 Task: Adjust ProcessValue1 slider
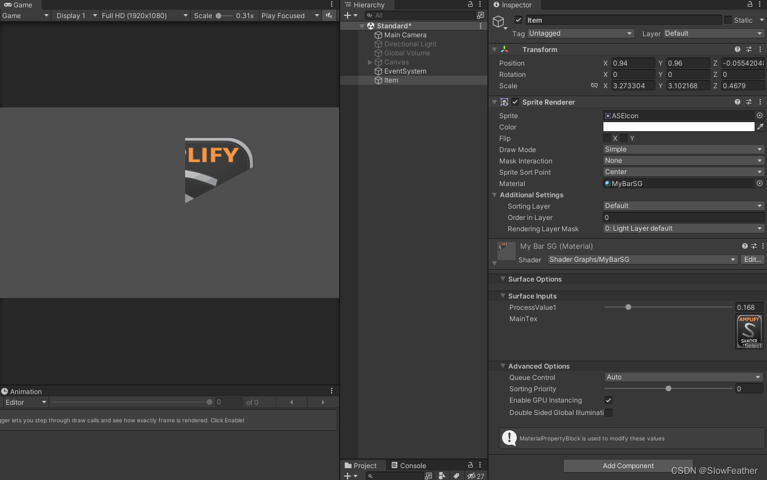[x=668, y=307]
